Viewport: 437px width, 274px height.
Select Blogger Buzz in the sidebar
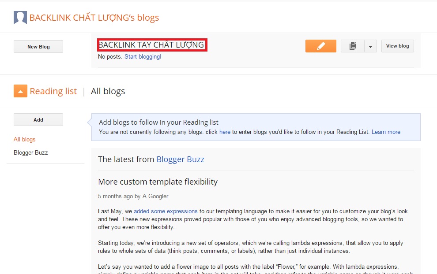tap(30, 153)
